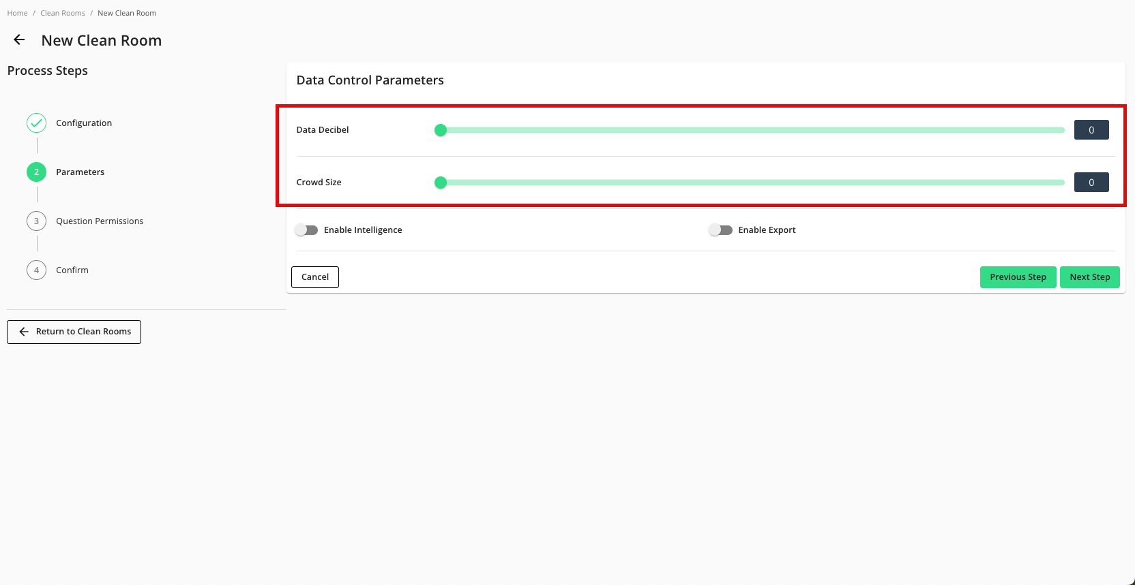The image size is (1135, 585).
Task: Go to Clean Rooms breadcrumb
Action: pos(63,13)
